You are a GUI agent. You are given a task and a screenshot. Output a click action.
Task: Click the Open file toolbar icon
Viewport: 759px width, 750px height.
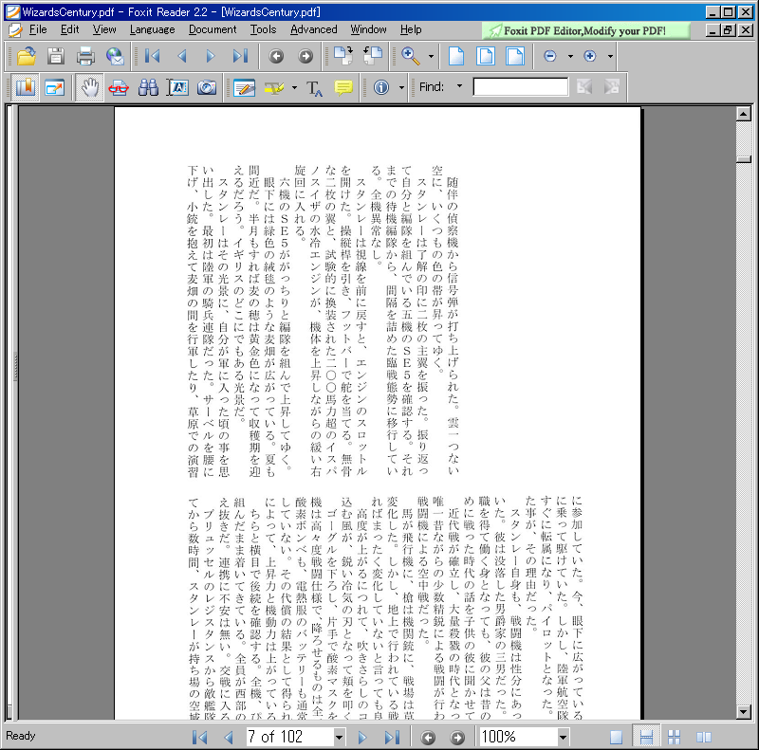click(x=27, y=56)
